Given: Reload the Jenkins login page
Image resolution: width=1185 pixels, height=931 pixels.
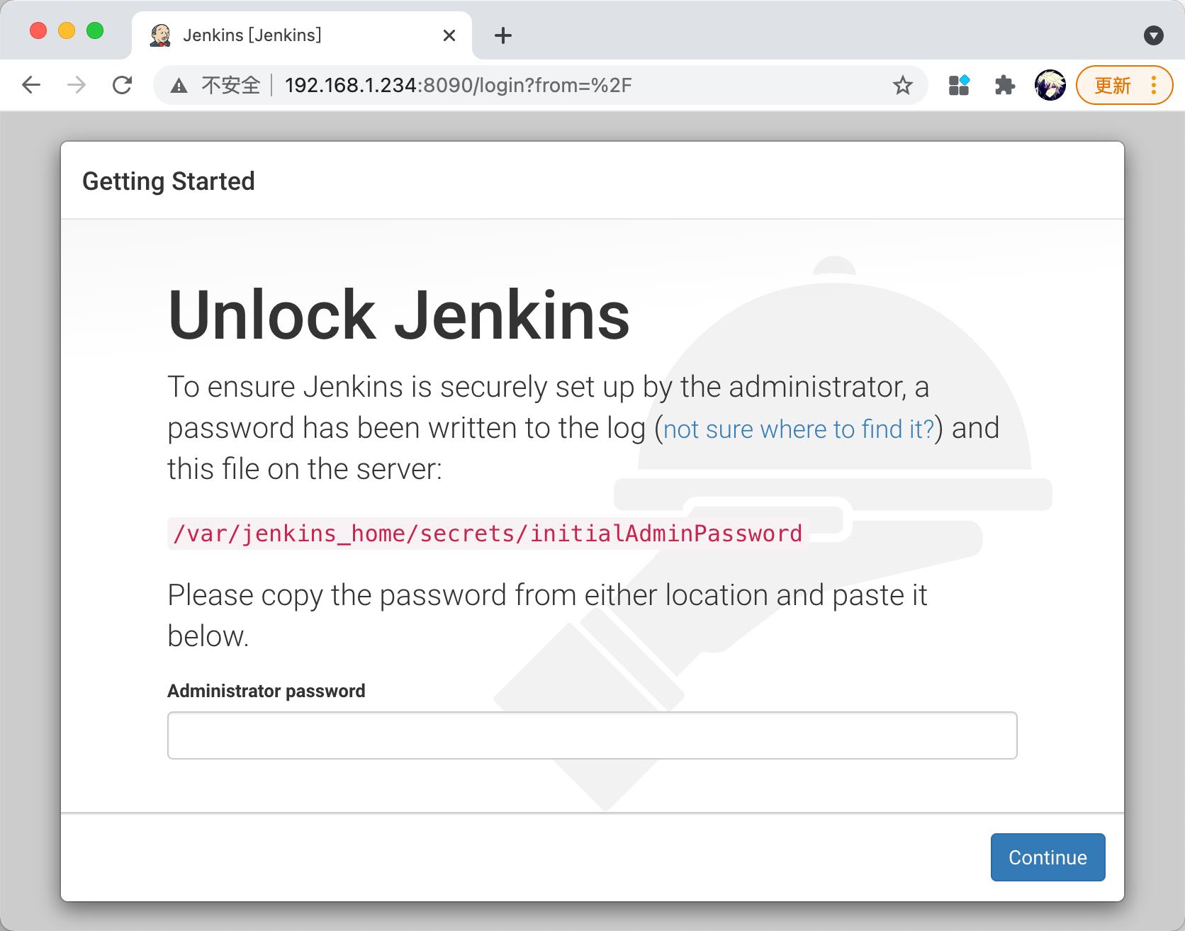Looking at the screenshot, I should [x=123, y=85].
